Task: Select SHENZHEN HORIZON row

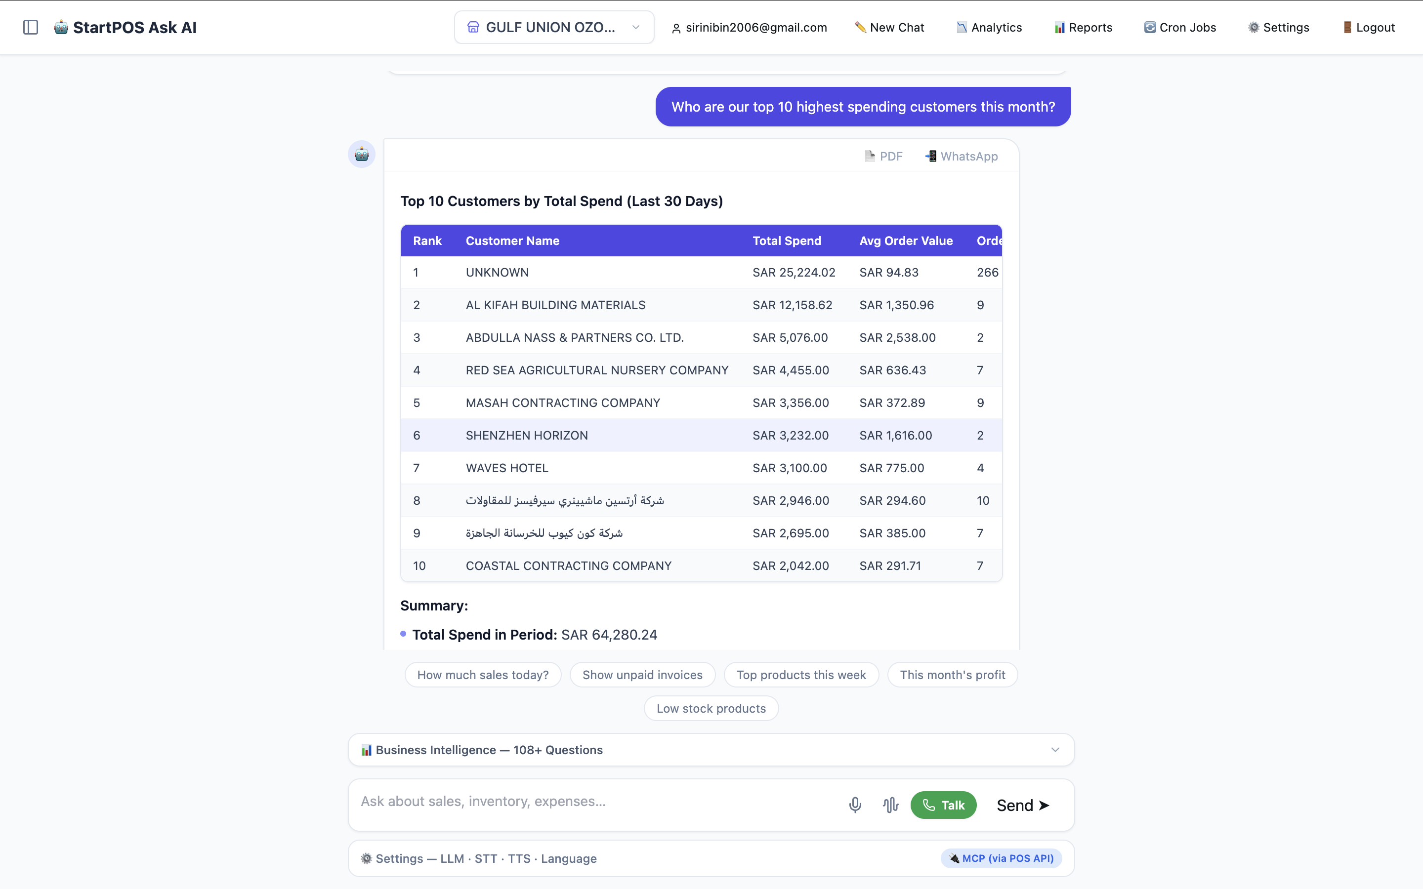Action: (x=701, y=435)
